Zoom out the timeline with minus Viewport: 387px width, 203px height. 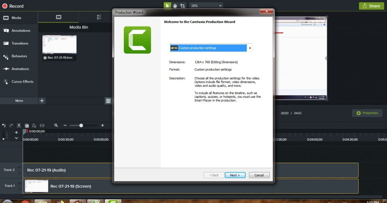coord(65,125)
